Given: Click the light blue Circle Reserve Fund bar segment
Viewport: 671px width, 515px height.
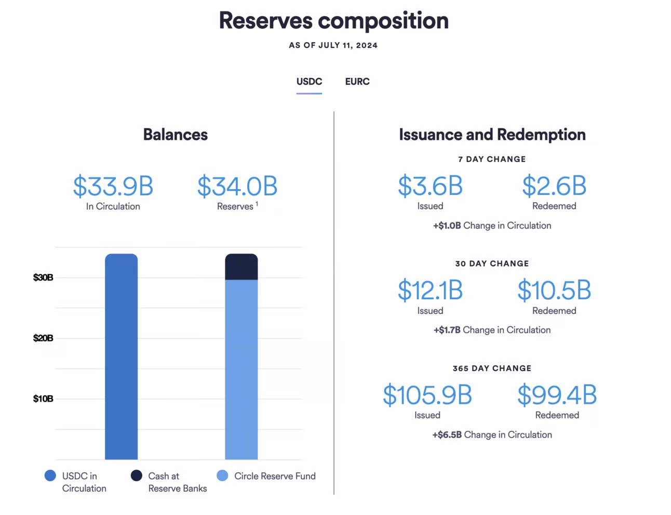Looking at the screenshot, I should pyautogui.click(x=241, y=369).
